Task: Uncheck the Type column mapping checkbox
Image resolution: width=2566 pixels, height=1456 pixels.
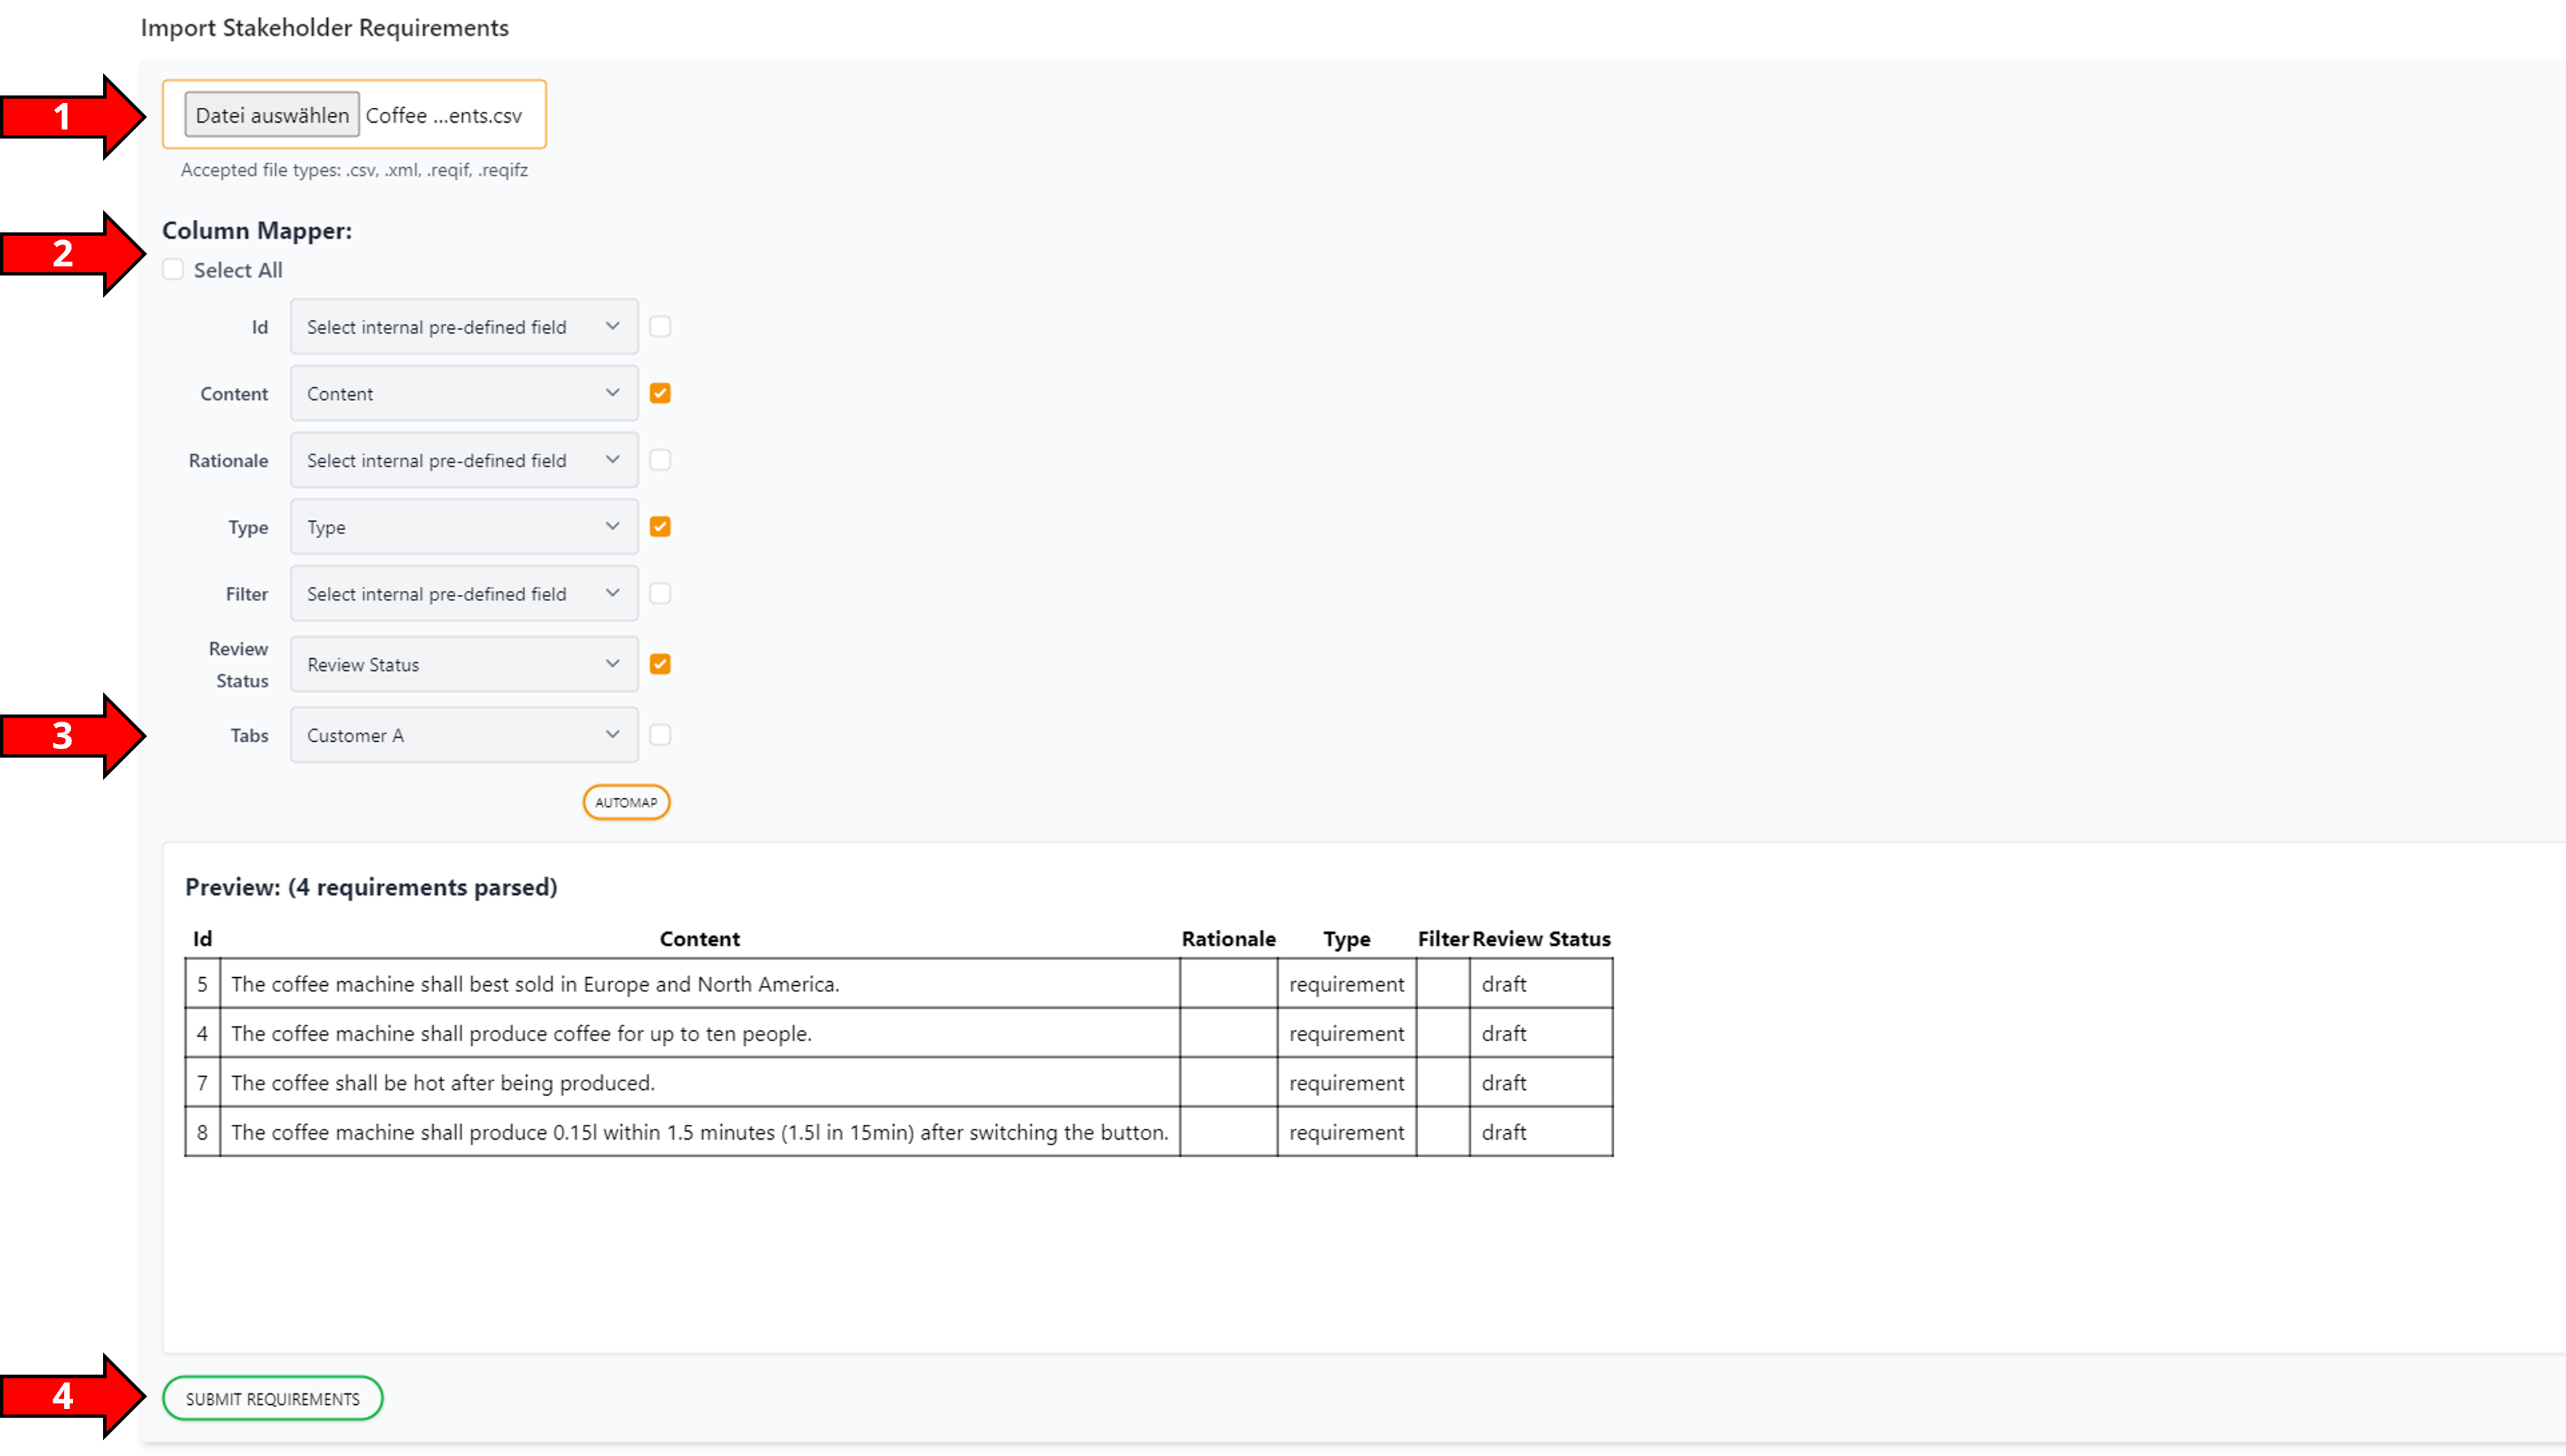Action: point(660,526)
